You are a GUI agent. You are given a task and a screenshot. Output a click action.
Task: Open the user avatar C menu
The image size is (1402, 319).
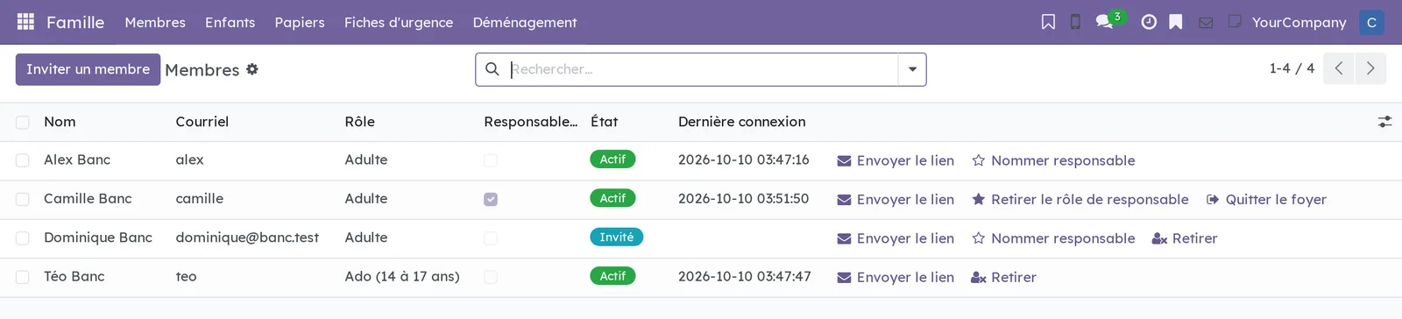(1371, 22)
